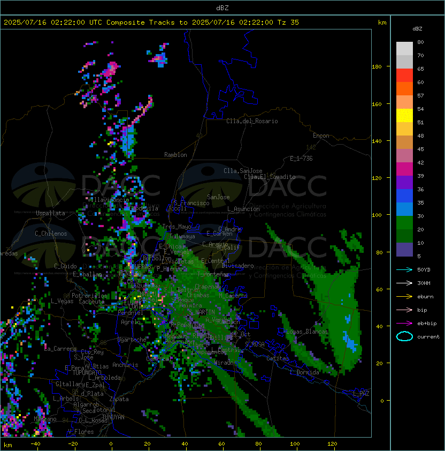
Task: Click the white 30HM arrow icon
Action: click(404, 283)
